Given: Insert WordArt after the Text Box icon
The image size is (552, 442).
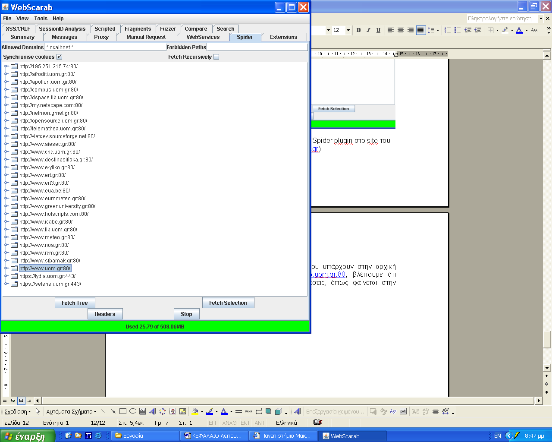Looking at the screenshot, I should click(x=153, y=411).
